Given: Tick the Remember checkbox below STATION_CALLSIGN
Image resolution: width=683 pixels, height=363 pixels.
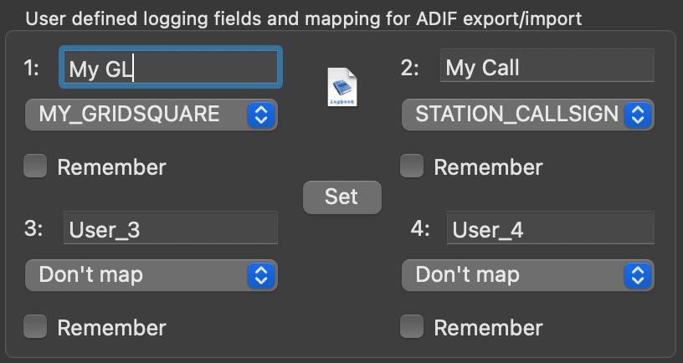Looking at the screenshot, I should tap(412, 166).
